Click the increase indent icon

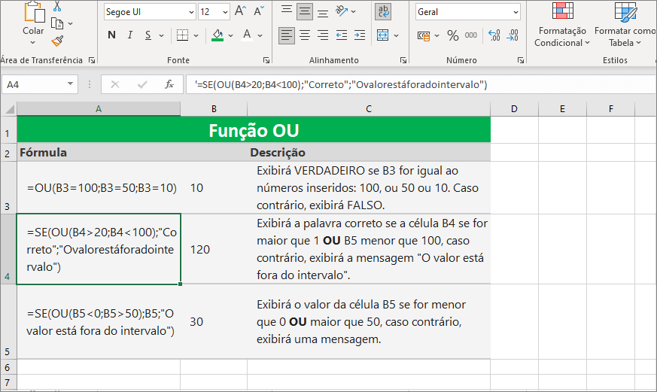pos(360,35)
